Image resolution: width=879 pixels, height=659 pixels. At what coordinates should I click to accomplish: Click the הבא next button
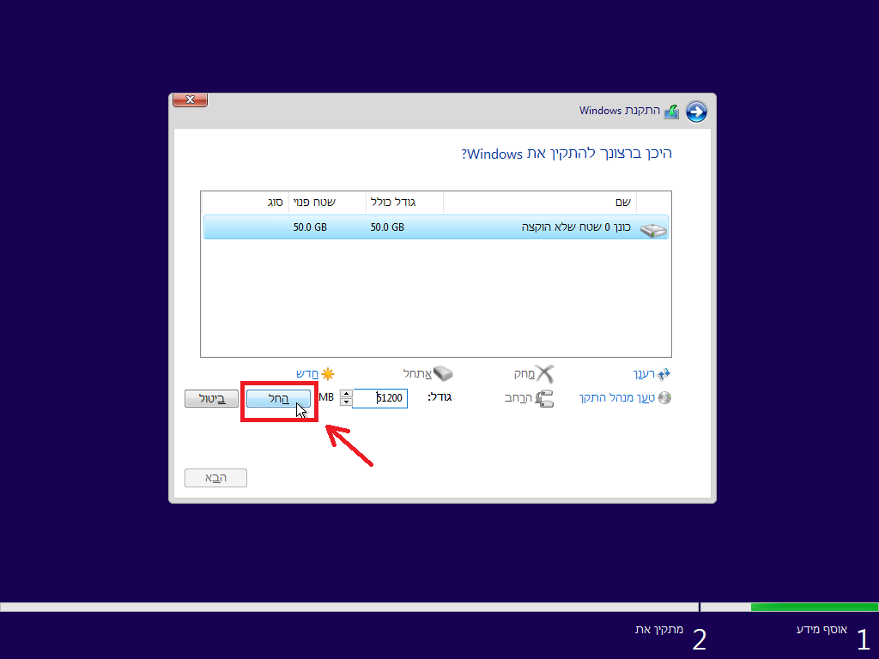coord(215,477)
